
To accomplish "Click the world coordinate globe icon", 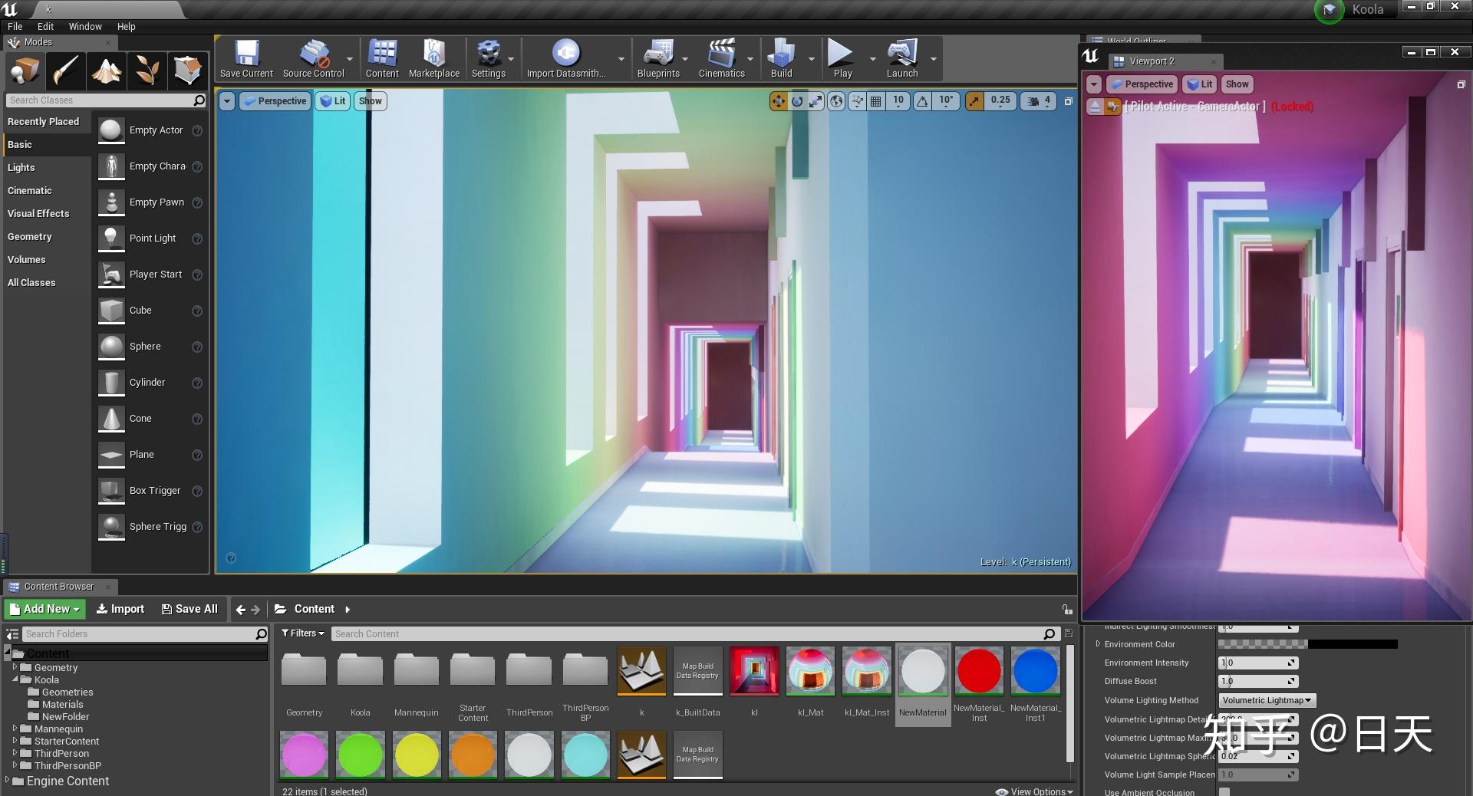I will (837, 101).
